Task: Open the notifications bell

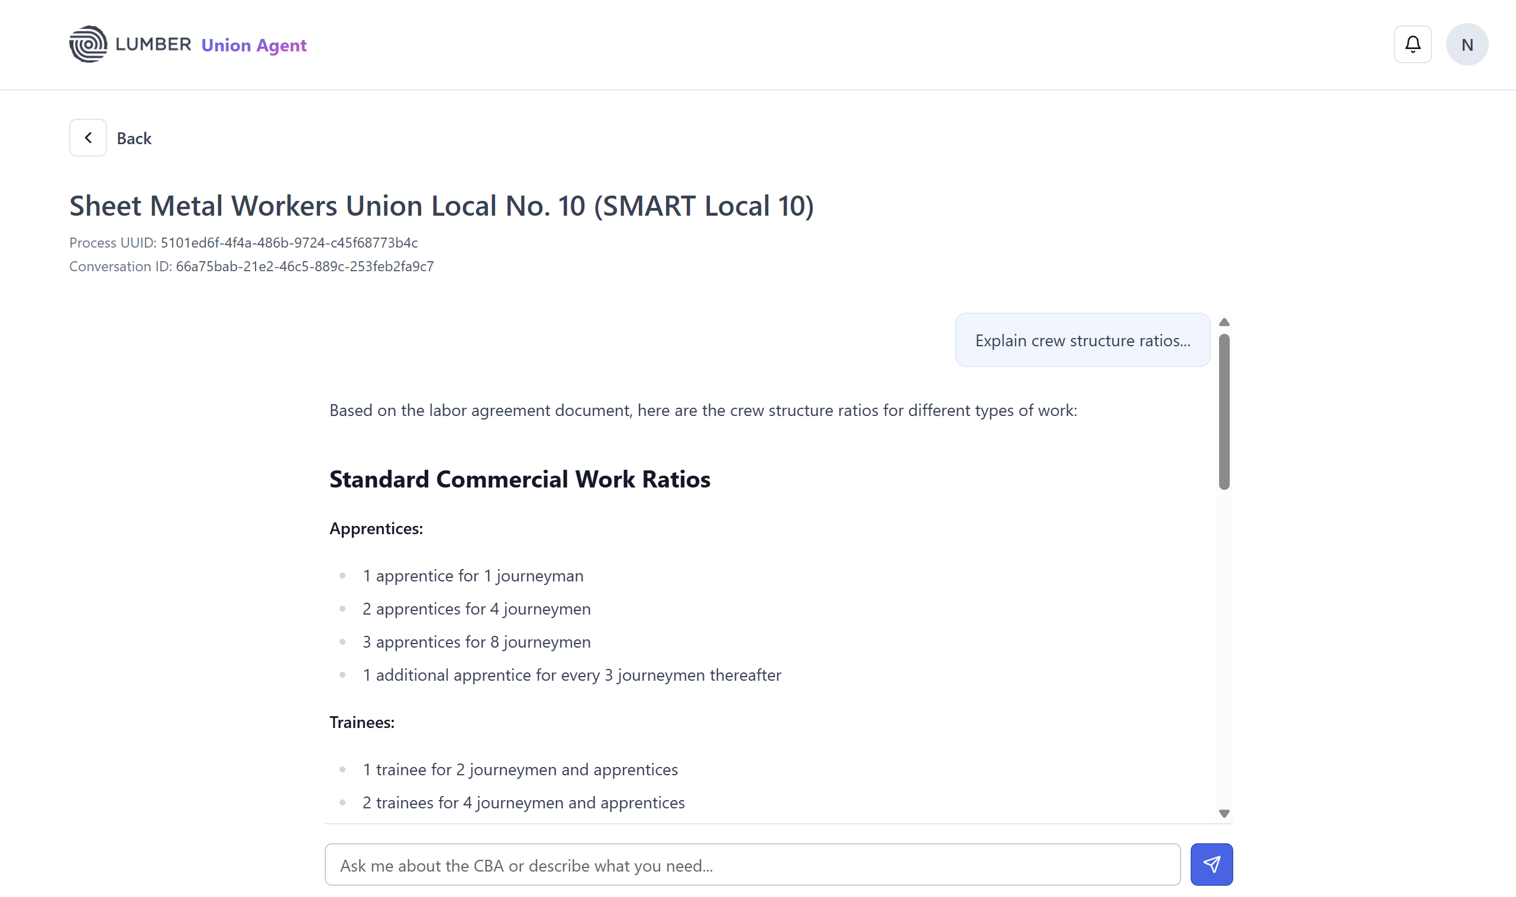Action: pyautogui.click(x=1412, y=44)
